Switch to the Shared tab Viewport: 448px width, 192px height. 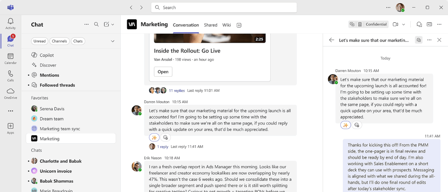click(x=211, y=25)
